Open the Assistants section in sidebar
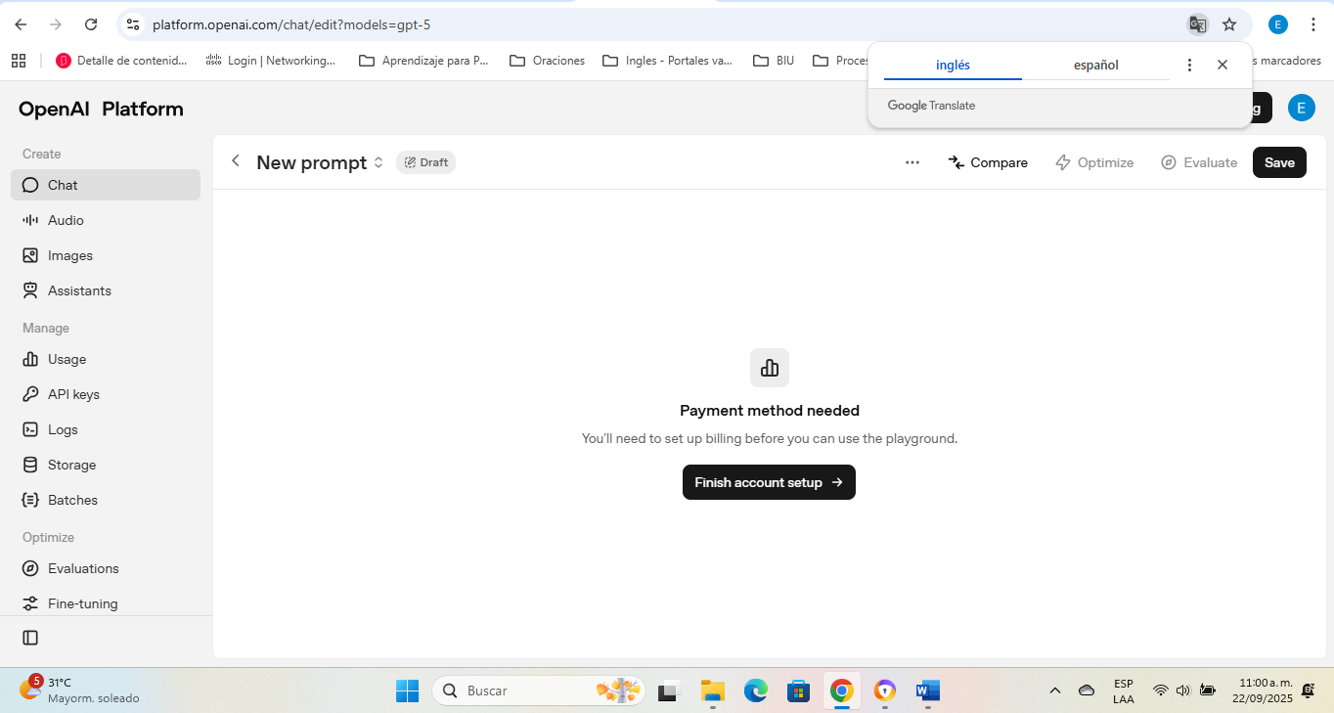1334x713 pixels. [x=106, y=290]
